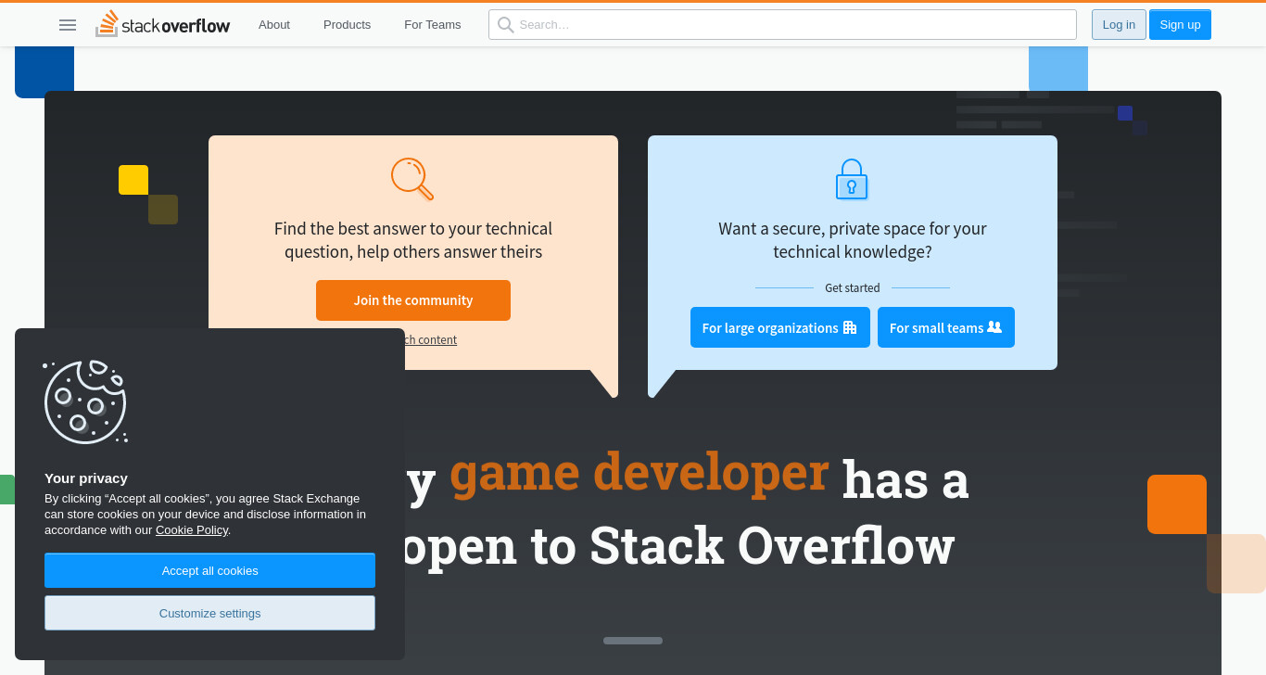Open the Products menu
The image size is (1266, 675).
click(x=347, y=25)
